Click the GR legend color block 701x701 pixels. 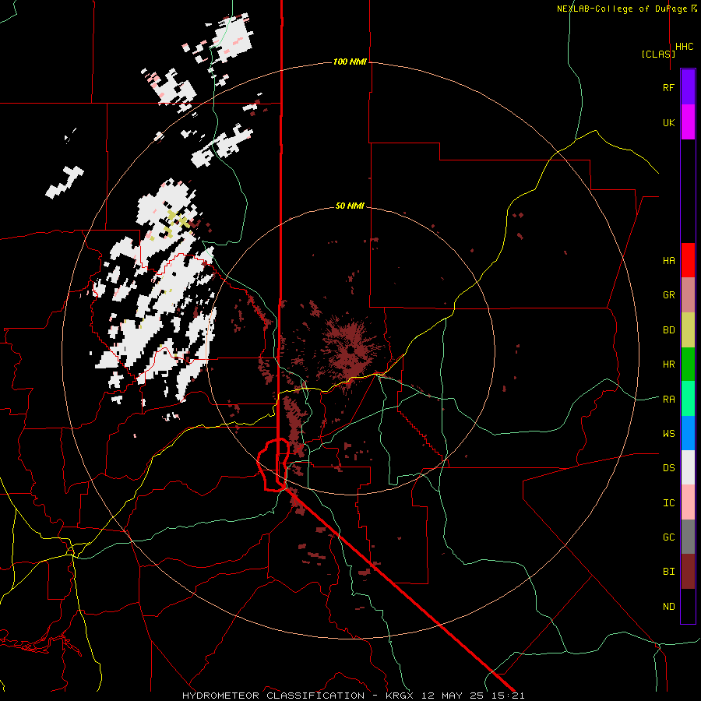(x=688, y=294)
